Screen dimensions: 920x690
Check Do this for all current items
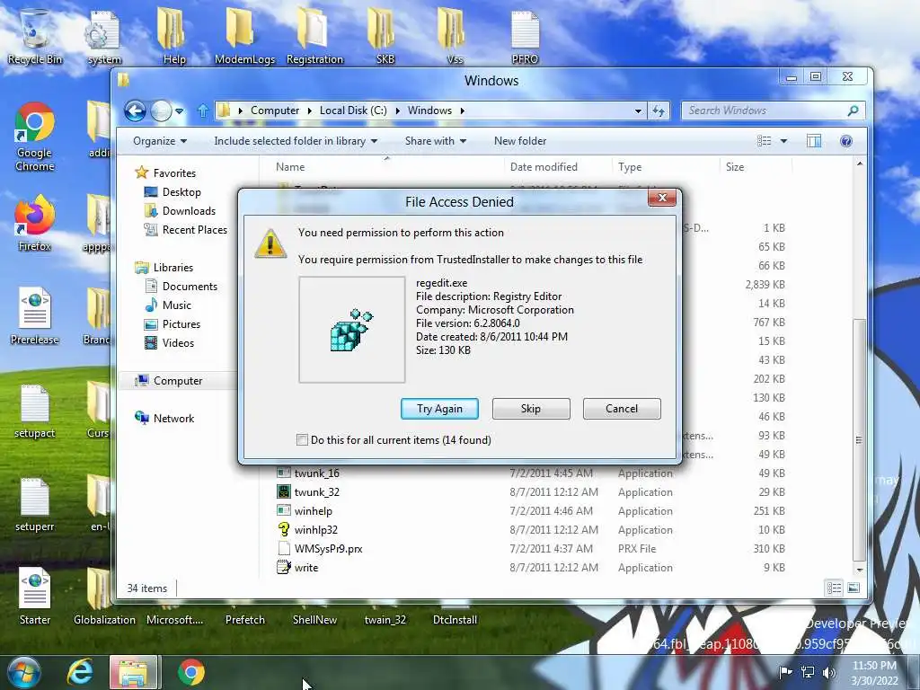[x=302, y=440]
